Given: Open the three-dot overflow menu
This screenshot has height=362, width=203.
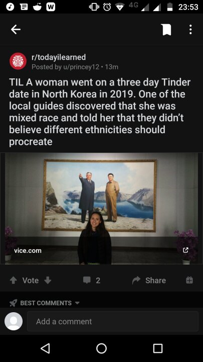Looking at the screenshot, I should (x=190, y=30).
